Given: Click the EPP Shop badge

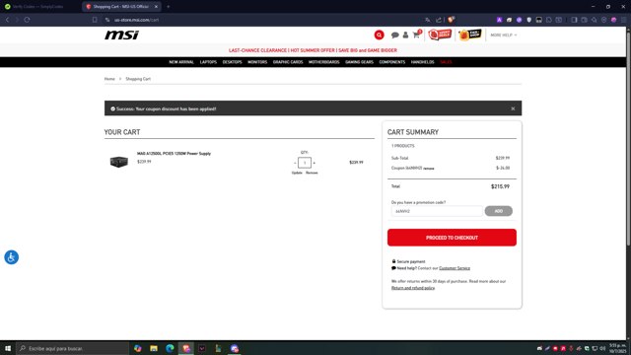Looking at the screenshot, I should click(x=469, y=35).
